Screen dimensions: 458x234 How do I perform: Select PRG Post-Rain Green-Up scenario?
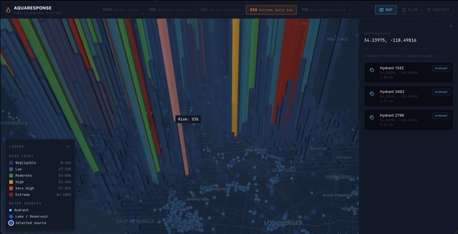click(324, 10)
